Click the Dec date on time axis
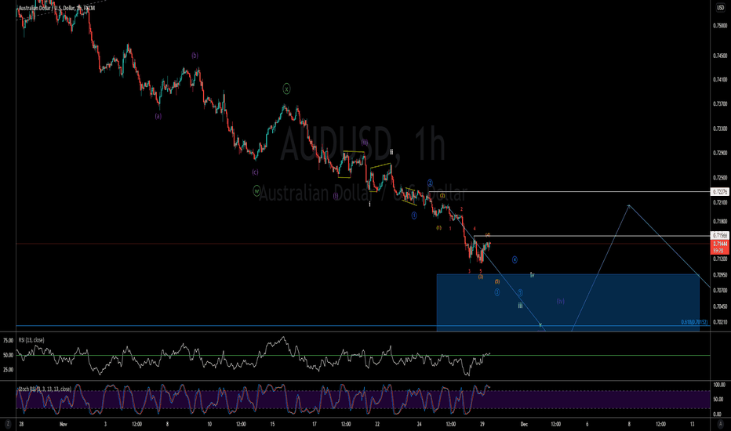Image resolution: width=731 pixels, height=431 pixels. (524, 424)
